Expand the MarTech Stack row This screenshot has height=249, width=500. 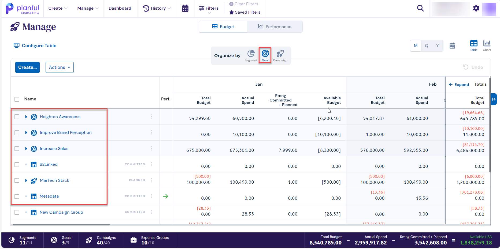pyautogui.click(x=26, y=180)
